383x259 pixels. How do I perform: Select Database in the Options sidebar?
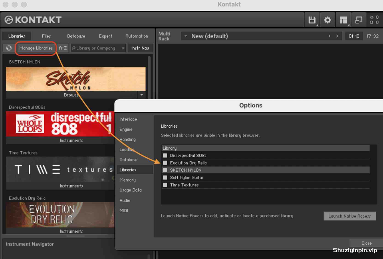(x=128, y=159)
